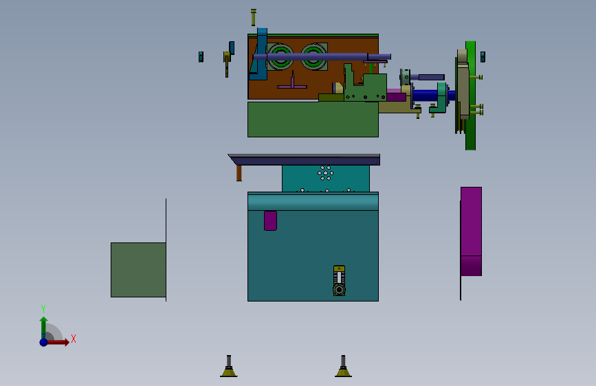Select the bolt above the brown housing
The height and width of the screenshot is (386, 596).
[254, 17]
